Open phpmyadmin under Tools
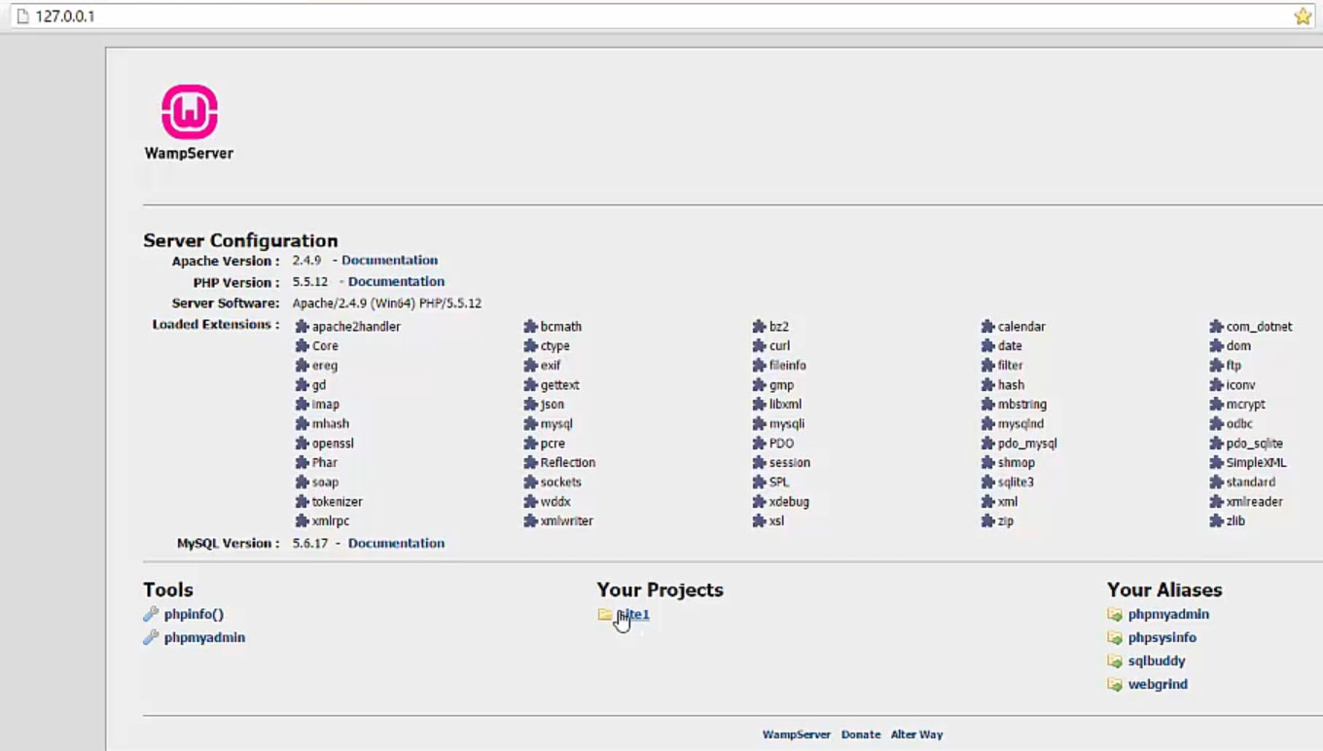 point(204,637)
